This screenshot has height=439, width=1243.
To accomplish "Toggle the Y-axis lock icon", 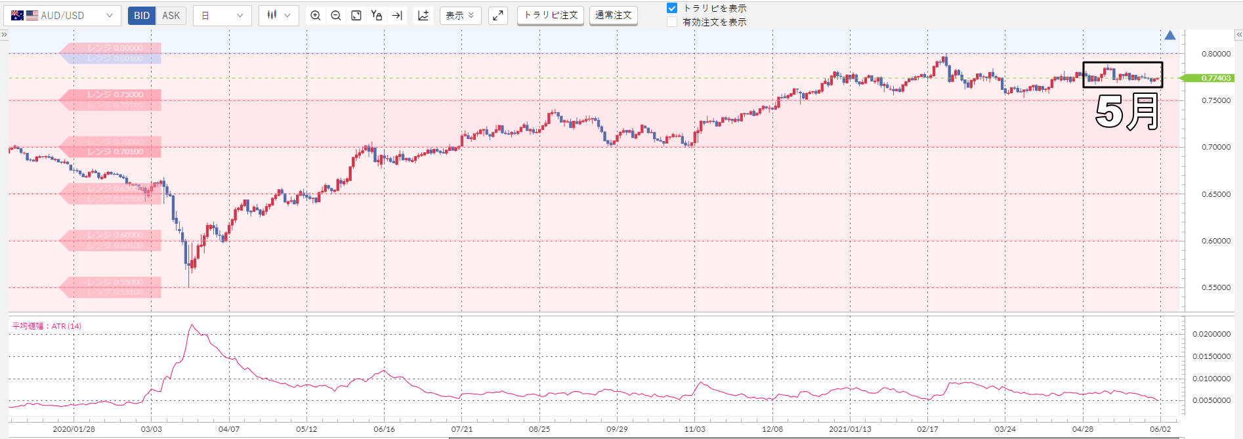I will pyautogui.click(x=377, y=16).
